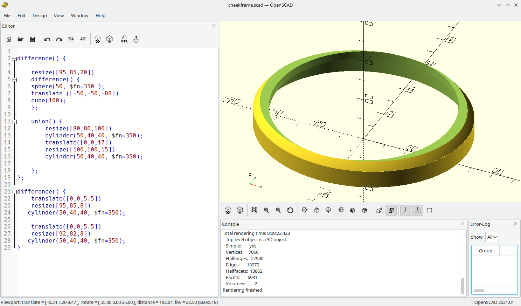Send the model to 3D print
Viewport: 521px width, 306px height.
coord(136,39)
